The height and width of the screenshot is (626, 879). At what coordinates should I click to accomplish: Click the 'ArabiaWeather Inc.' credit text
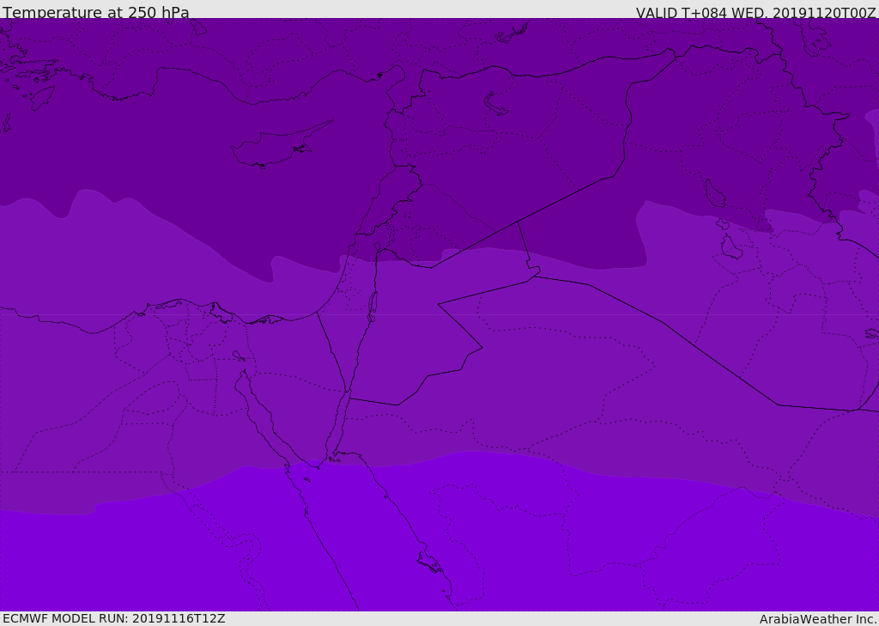coord(817,619)
